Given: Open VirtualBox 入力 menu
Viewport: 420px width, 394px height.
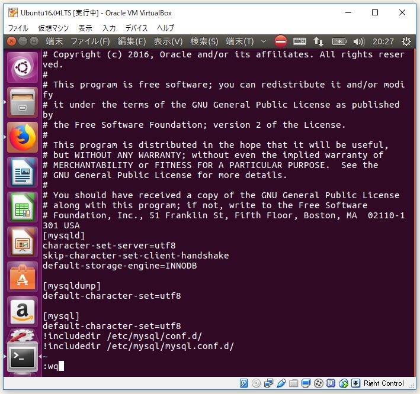Looking at the screenshot, I should 109,28.
